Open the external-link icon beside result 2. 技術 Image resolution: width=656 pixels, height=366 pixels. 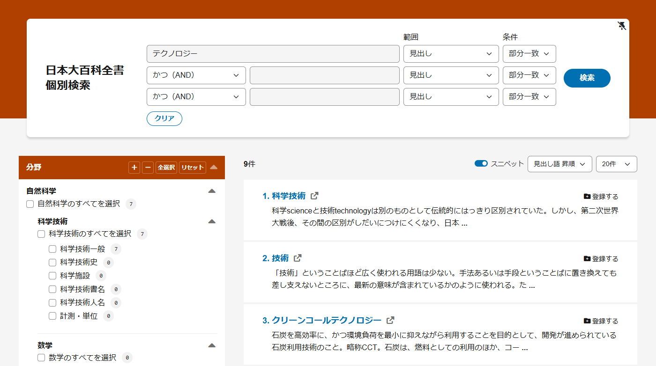pos(298,258)
